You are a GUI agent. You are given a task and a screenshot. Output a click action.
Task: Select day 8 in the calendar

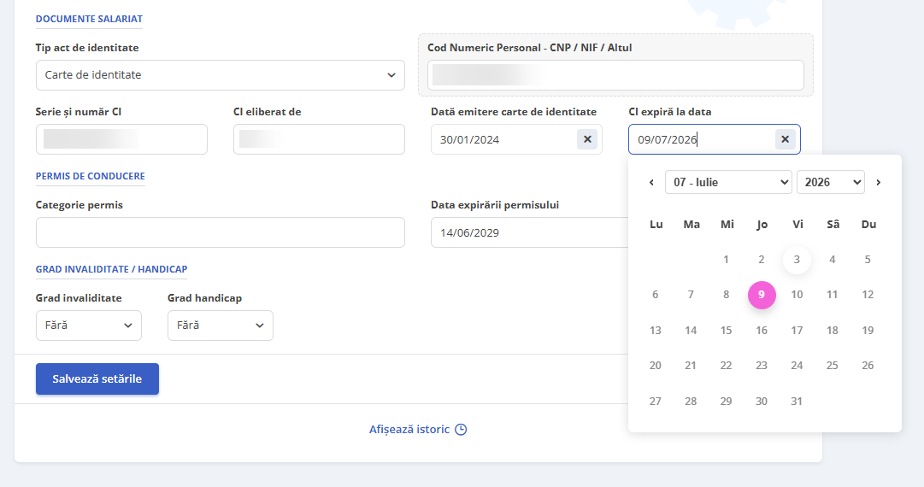click(726, 295)
